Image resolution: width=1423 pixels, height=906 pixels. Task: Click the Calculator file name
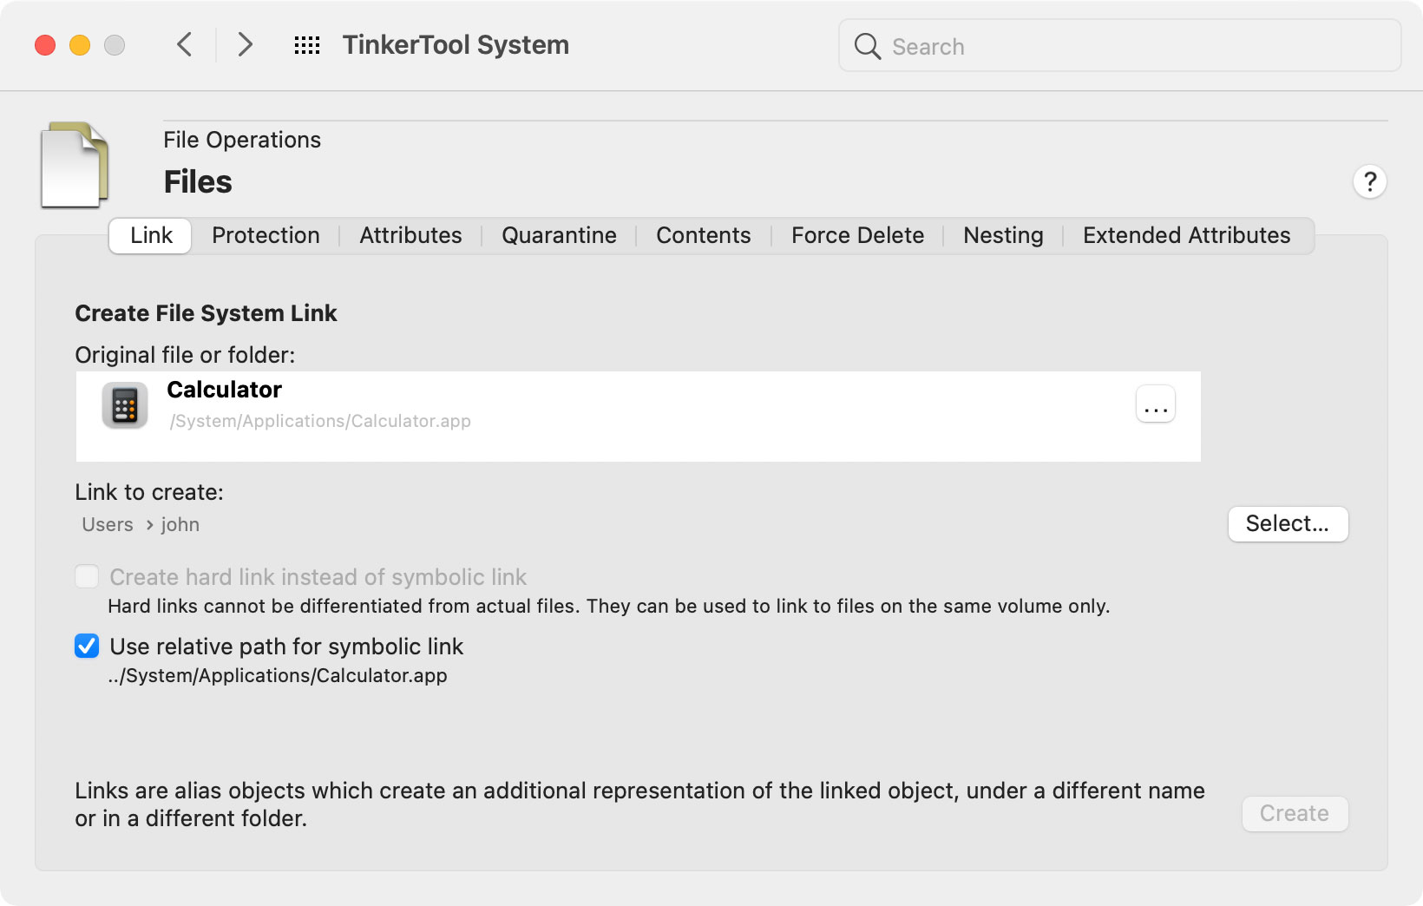[224, 390]
